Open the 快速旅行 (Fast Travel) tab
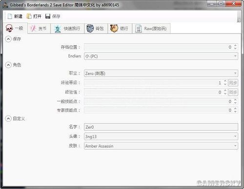Viewport: 244px width, 189px height. click(67, 29)
